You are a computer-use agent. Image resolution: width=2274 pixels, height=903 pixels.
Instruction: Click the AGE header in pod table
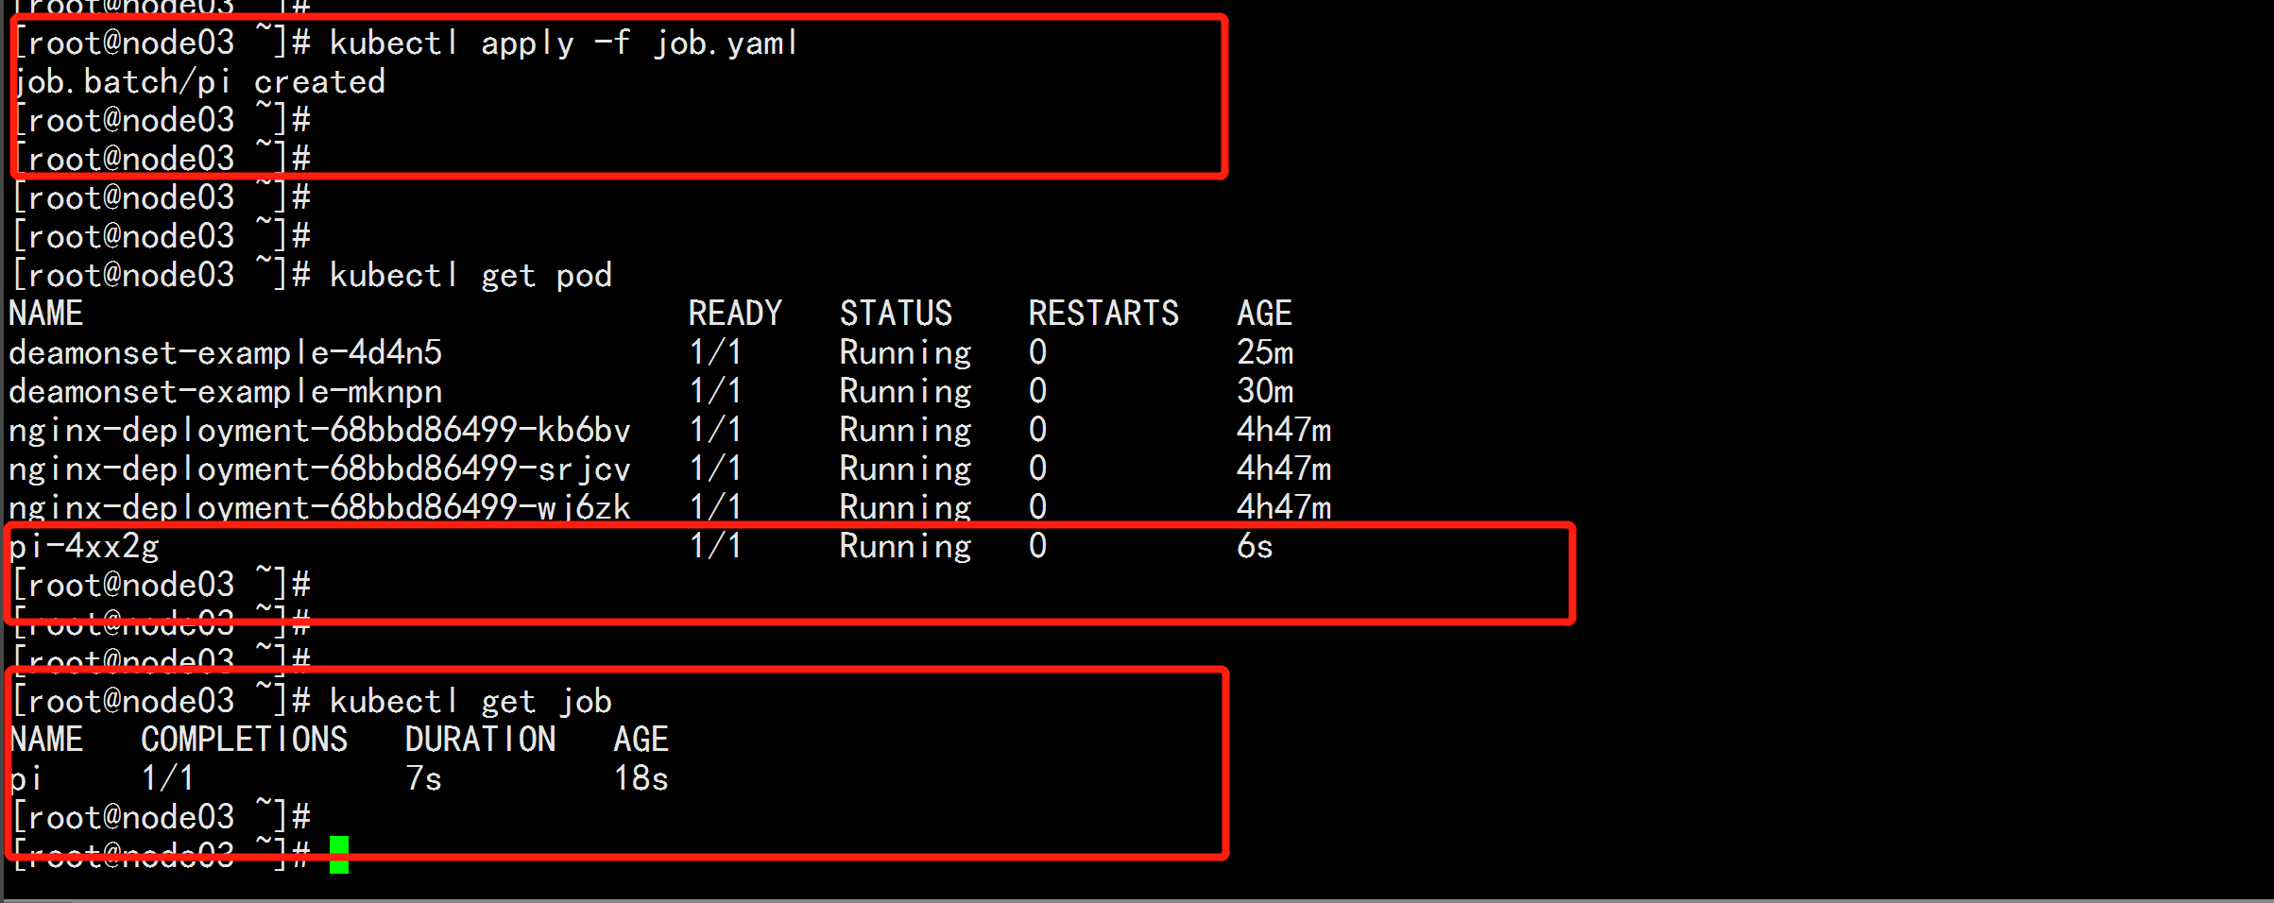coord(1264,314)
